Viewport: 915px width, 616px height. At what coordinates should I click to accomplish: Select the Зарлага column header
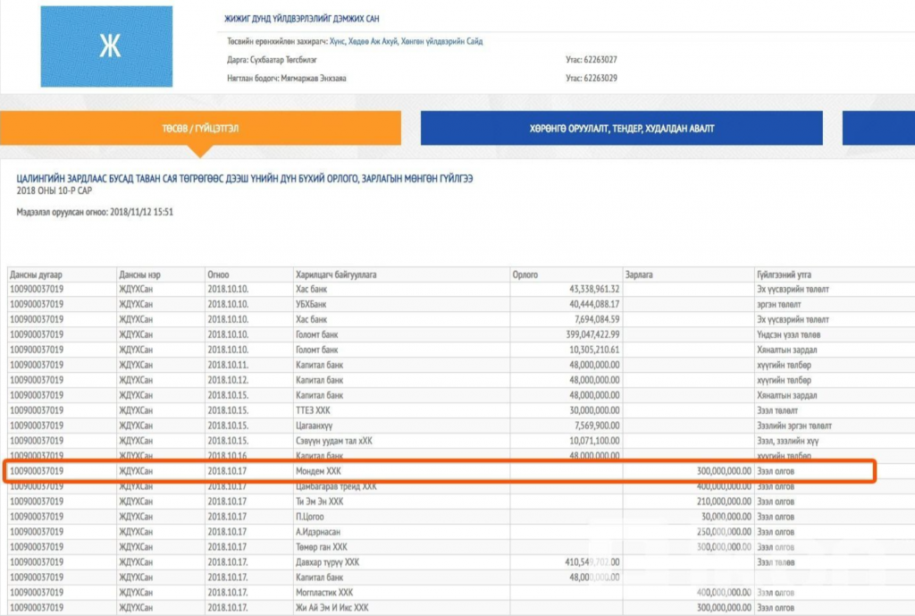(641, 274)
